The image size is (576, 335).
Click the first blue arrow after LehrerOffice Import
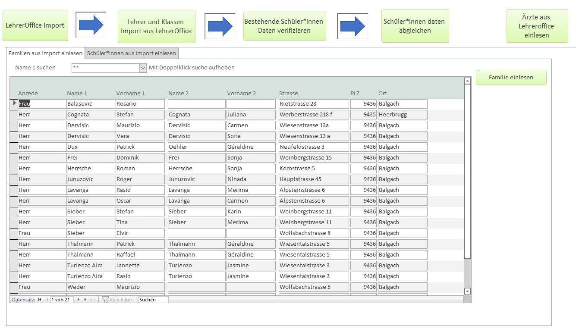91,26
